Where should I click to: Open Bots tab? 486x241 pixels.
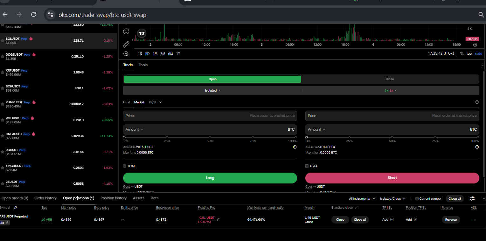coord(155,198)
